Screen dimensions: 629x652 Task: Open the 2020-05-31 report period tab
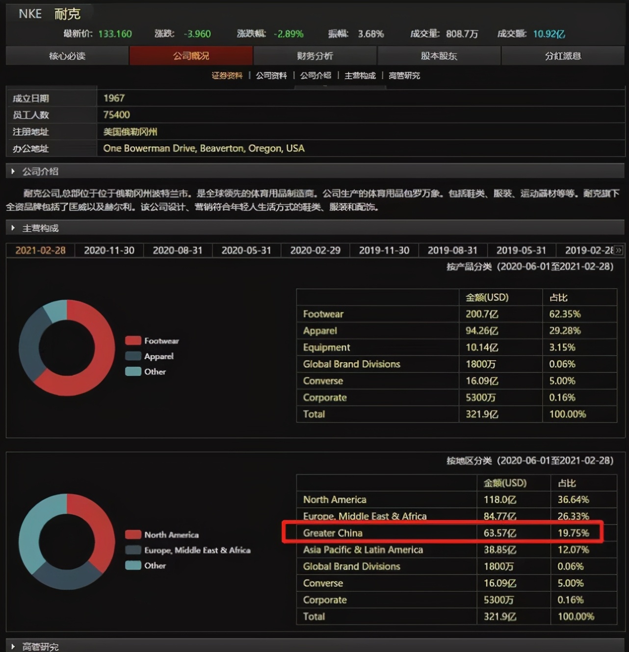click(246, 251)
